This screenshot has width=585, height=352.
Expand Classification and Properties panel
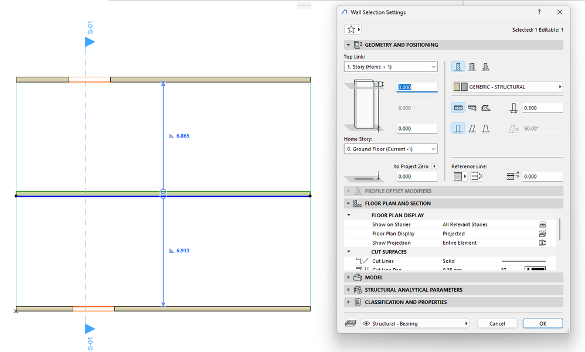348,302
